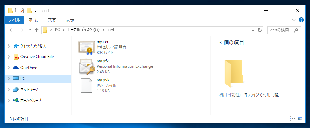Click the folder icon at title bar start
This screenshot has width=310, height=128.
10,10
